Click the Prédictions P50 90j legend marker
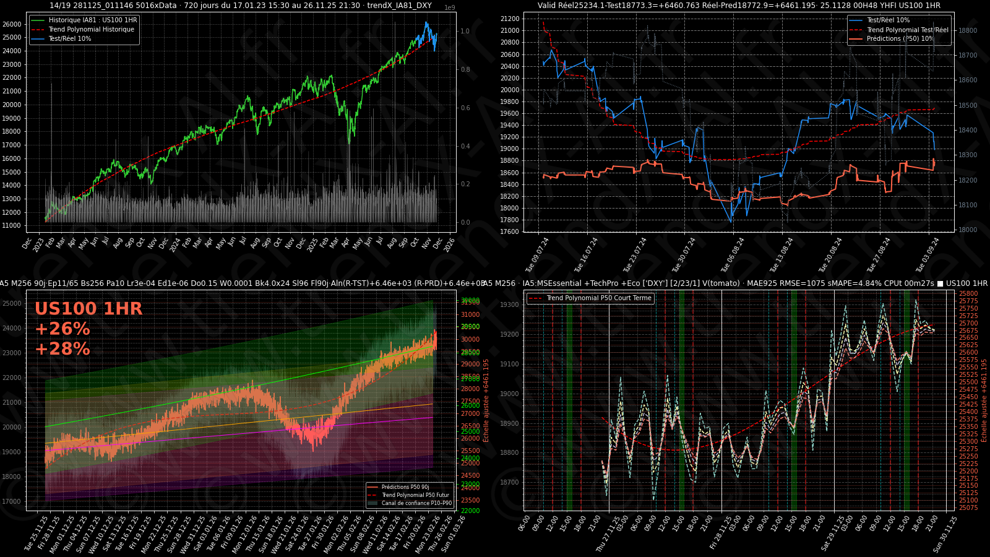Image resolution: width=990 pixels, height=557 pixels. pyautogui.click(x=372, y=487)
